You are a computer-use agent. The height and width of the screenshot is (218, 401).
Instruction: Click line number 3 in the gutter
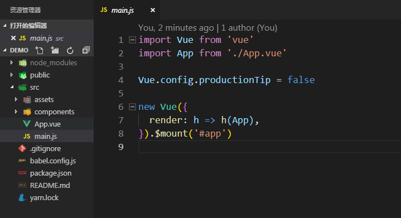point(121,67)
